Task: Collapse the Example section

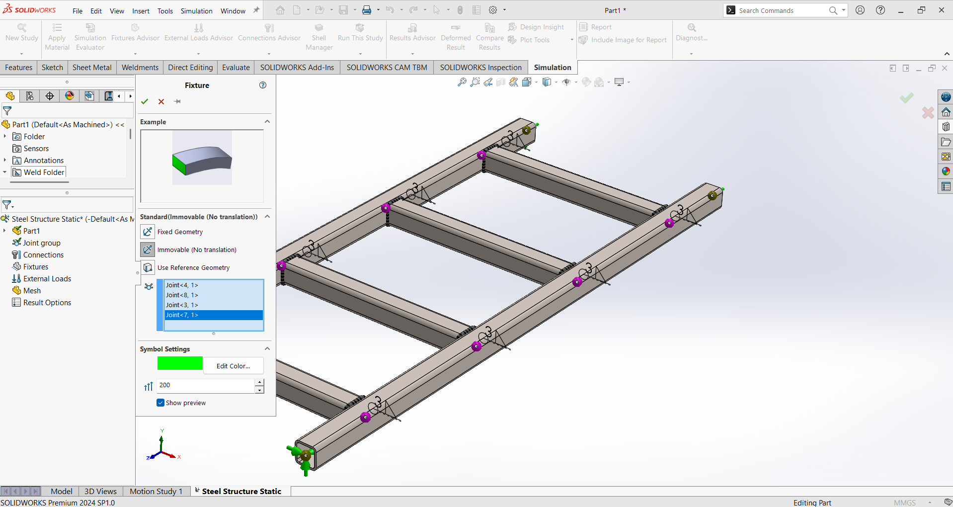Action: (x=267, y=122)
